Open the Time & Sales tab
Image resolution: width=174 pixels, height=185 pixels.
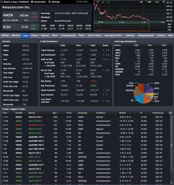(x=94, y=35)
